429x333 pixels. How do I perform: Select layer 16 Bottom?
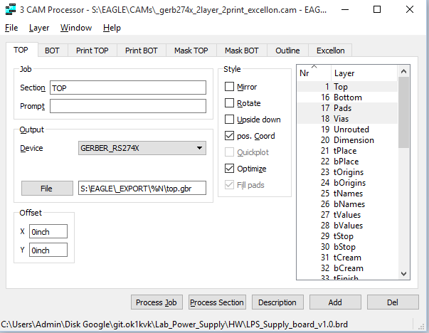347,97
